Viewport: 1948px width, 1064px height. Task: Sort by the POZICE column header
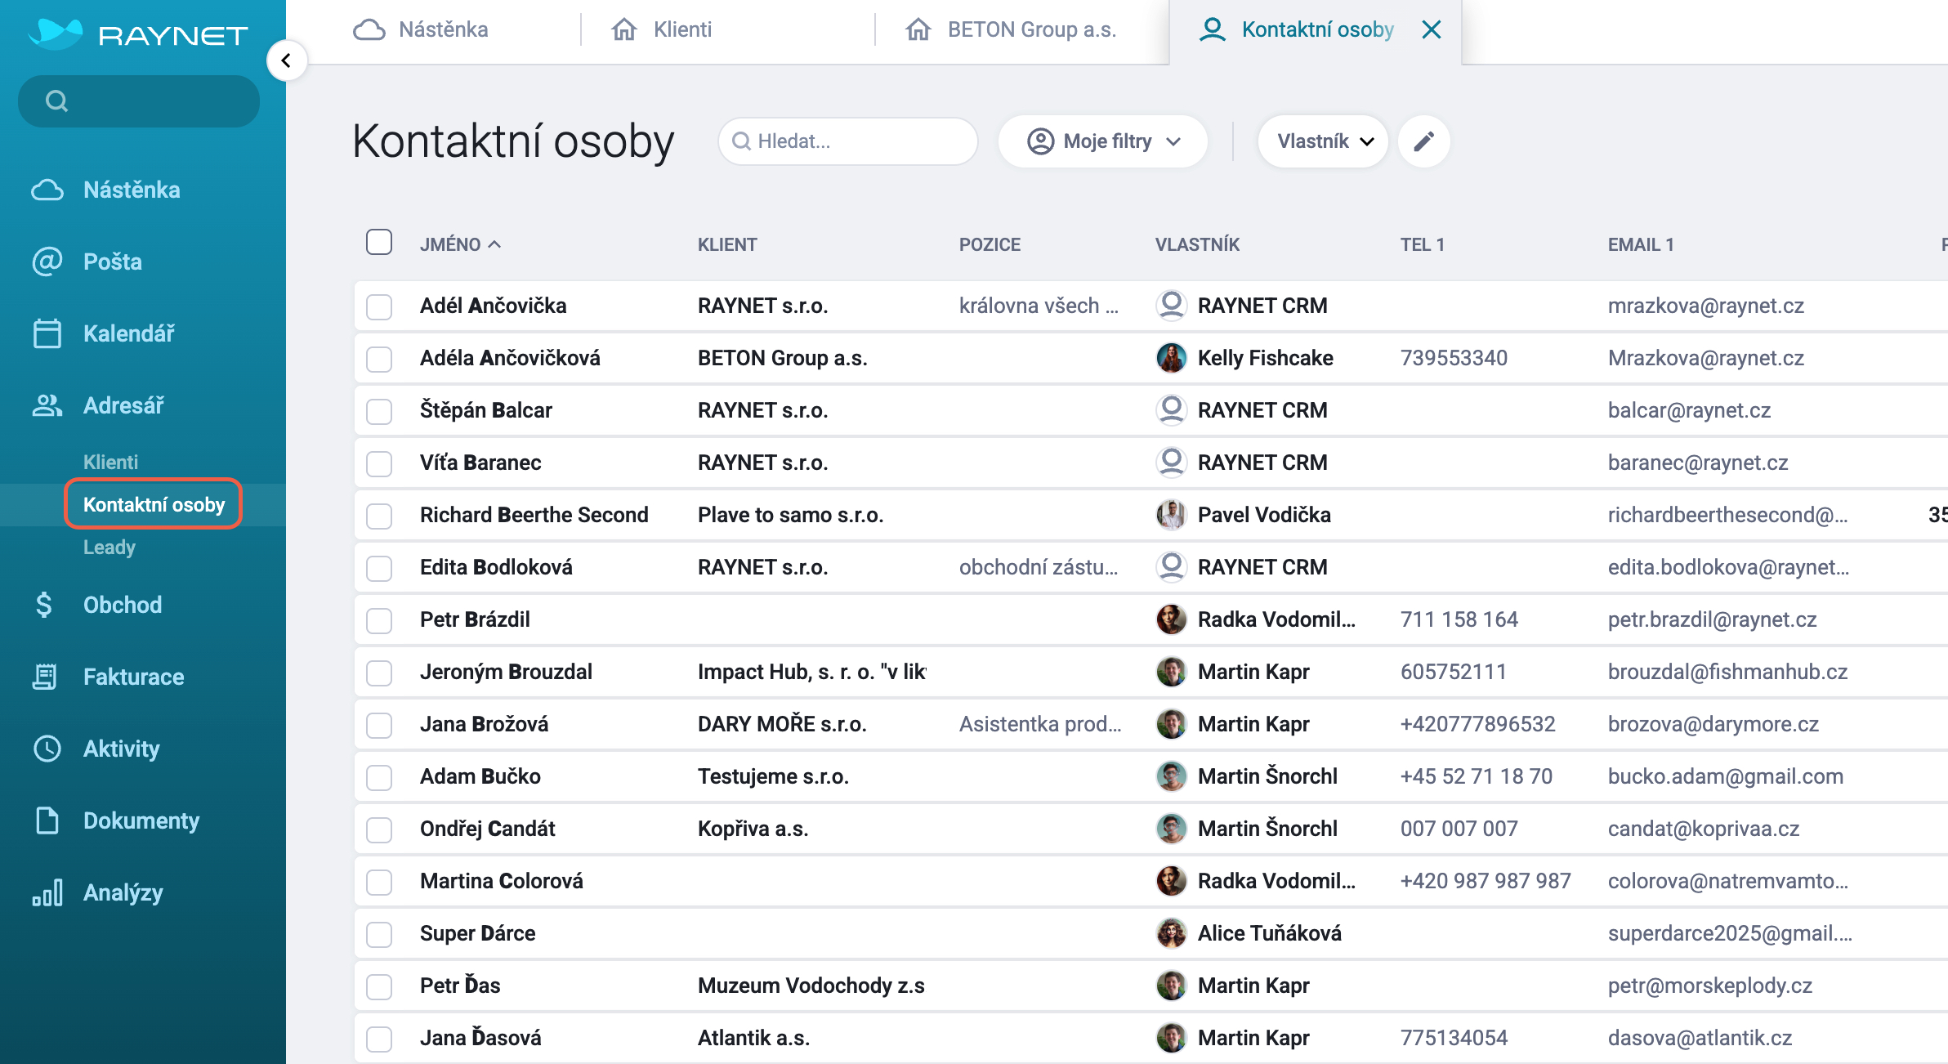click(x=990, y=244)
